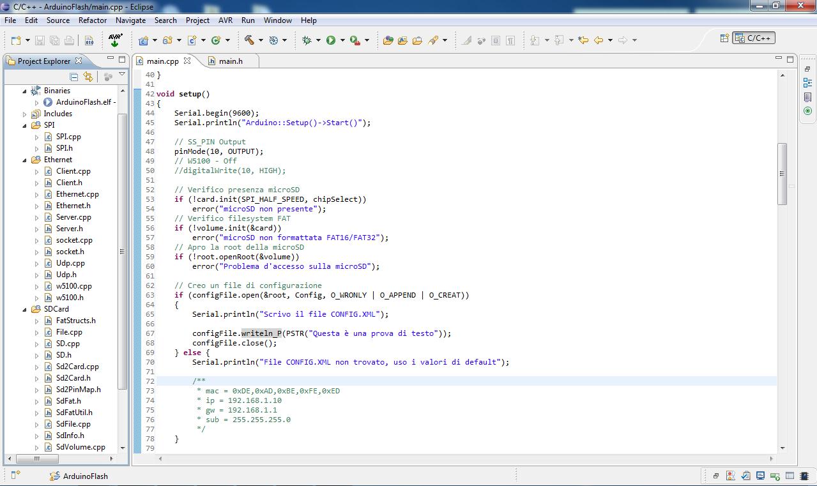Click the Search flashlight toolbar icon
Viewport: 817px width, 486px height.
[433, 40]
